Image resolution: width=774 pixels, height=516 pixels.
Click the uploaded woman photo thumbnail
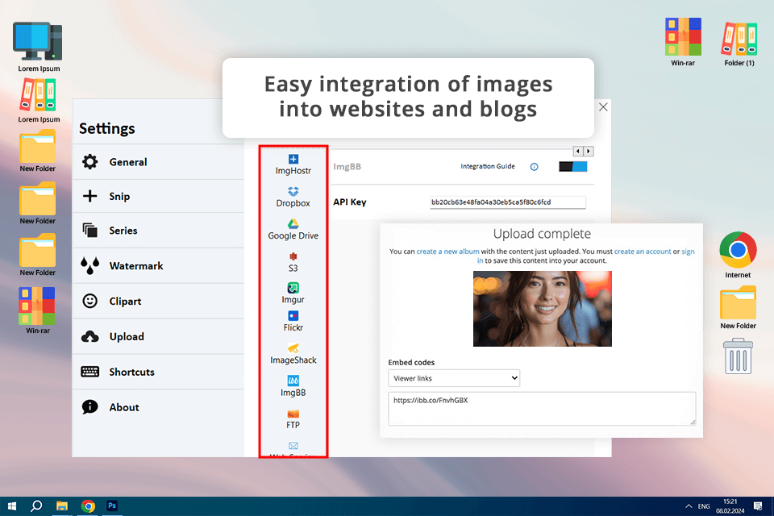point(543,309)
